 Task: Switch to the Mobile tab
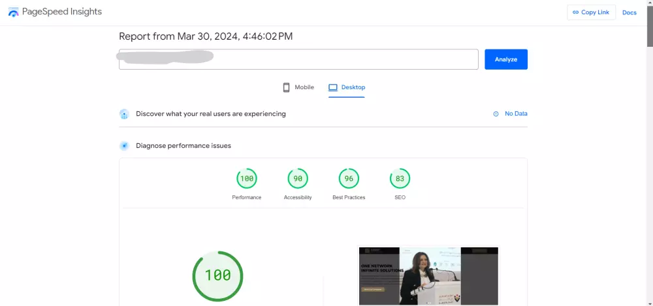coord(298,87)
